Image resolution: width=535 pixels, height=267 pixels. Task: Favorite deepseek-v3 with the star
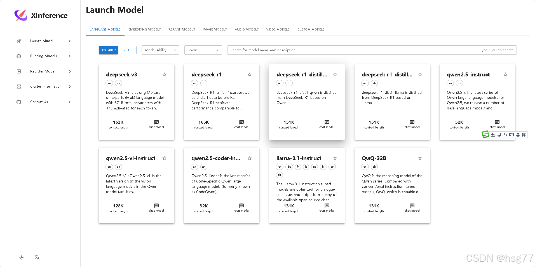coord(164,74)
